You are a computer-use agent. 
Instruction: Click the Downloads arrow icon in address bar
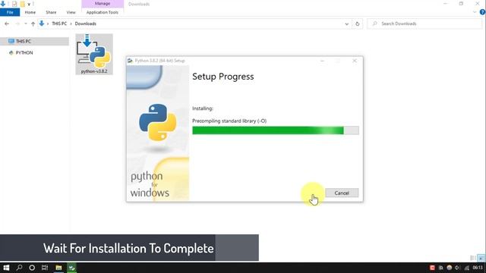click(42, 24)
